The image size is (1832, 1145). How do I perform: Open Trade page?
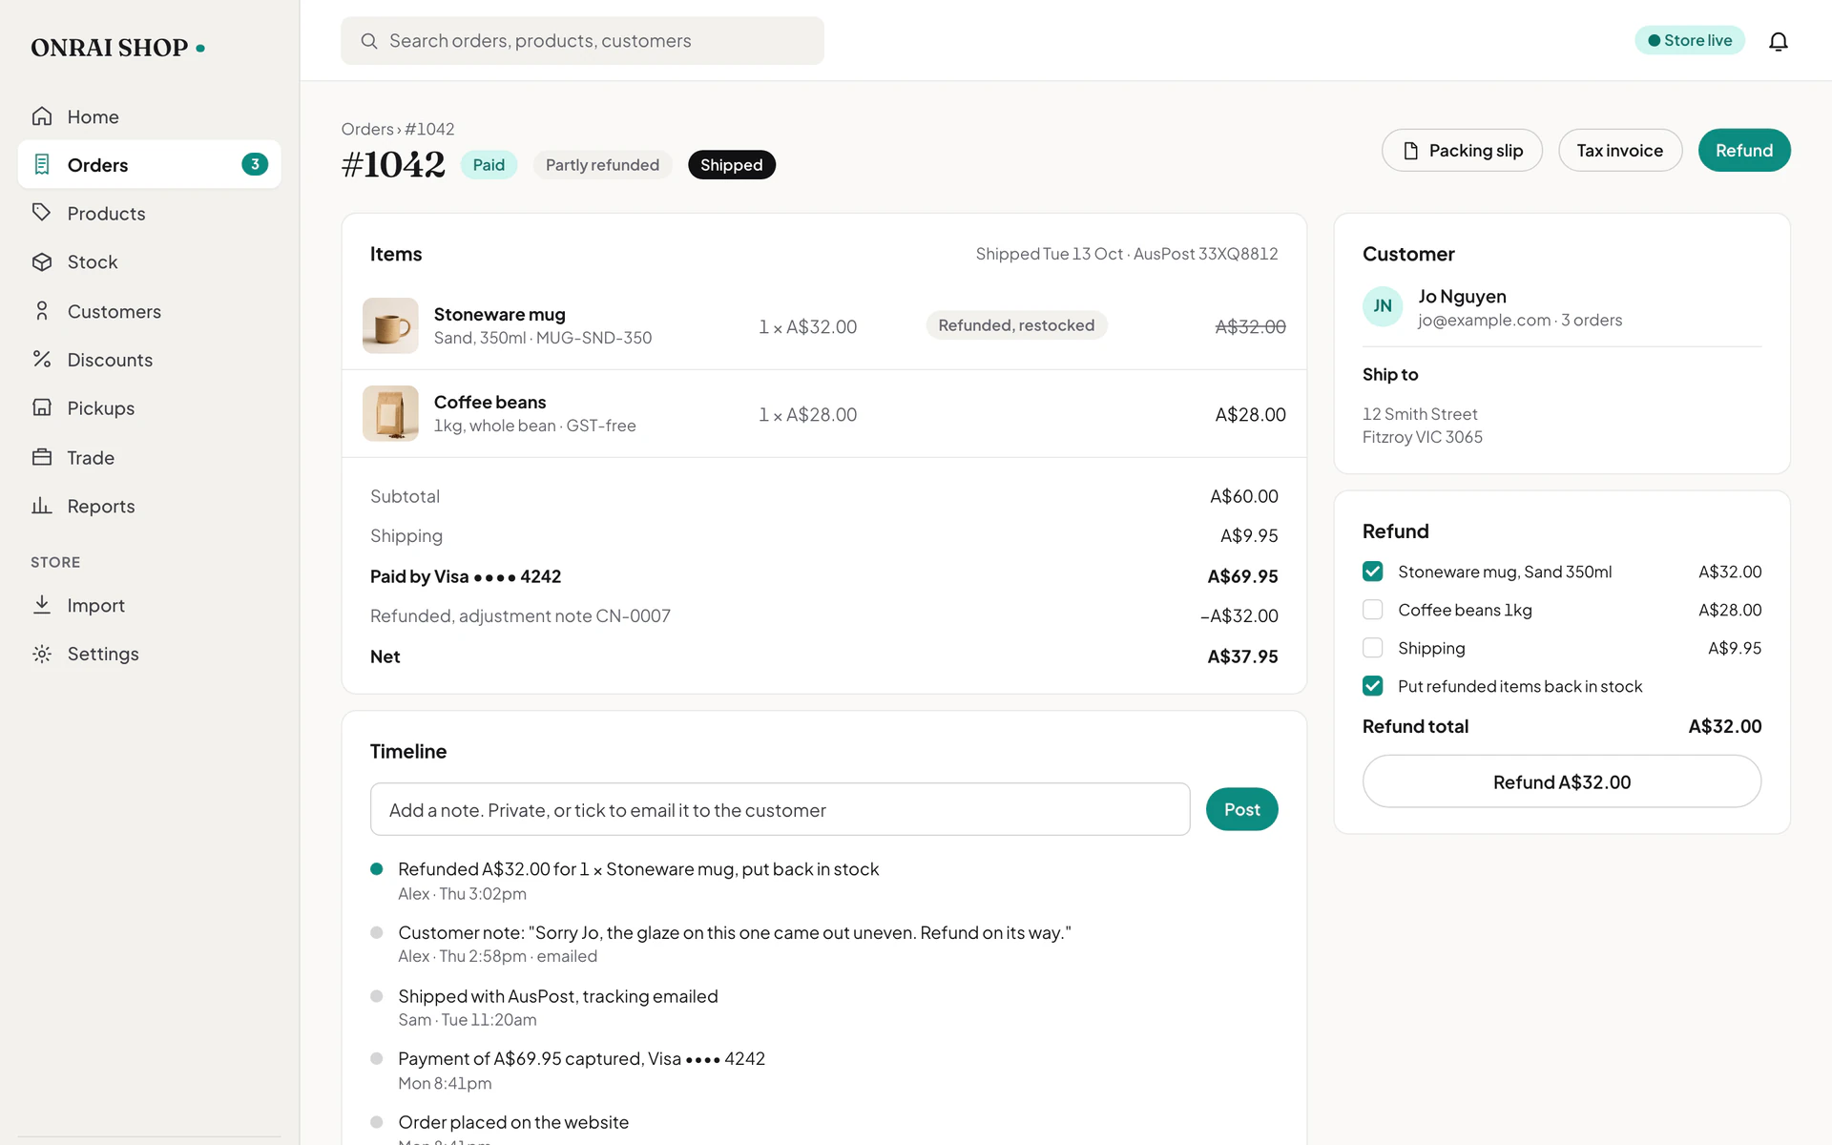pos(150,457)
